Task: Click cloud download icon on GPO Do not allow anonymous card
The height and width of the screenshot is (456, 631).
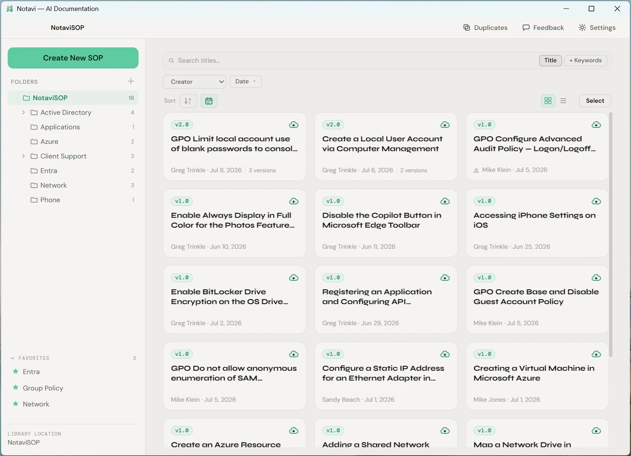Action: (293, 354)
